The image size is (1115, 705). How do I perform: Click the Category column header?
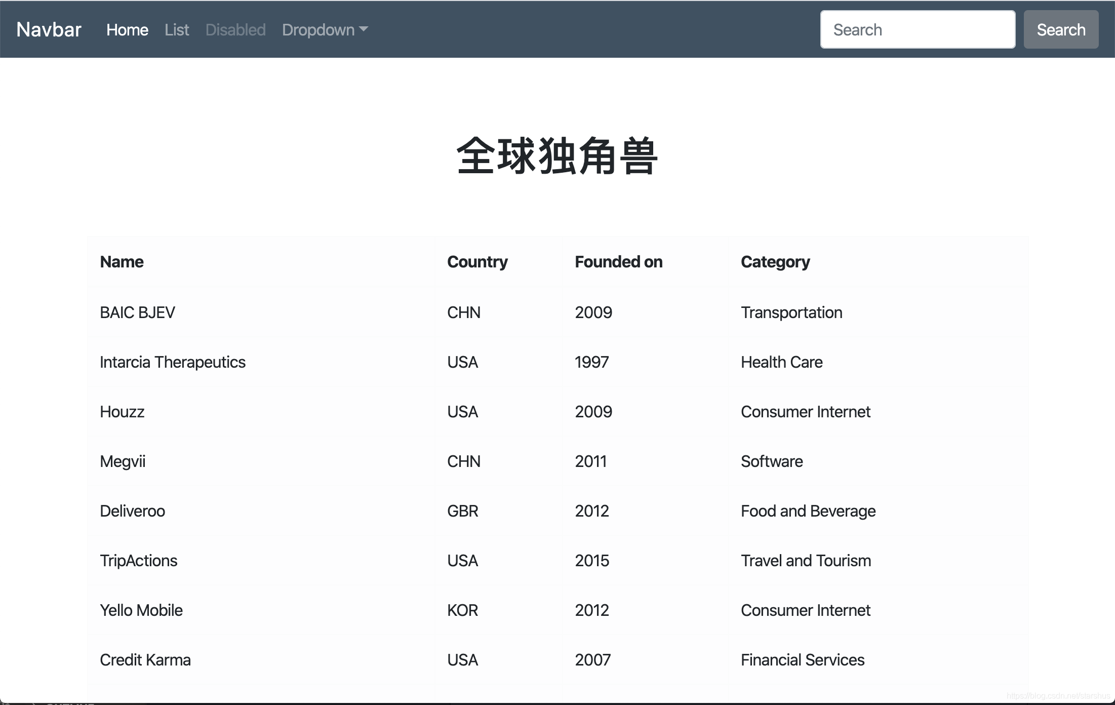[775, 262]
